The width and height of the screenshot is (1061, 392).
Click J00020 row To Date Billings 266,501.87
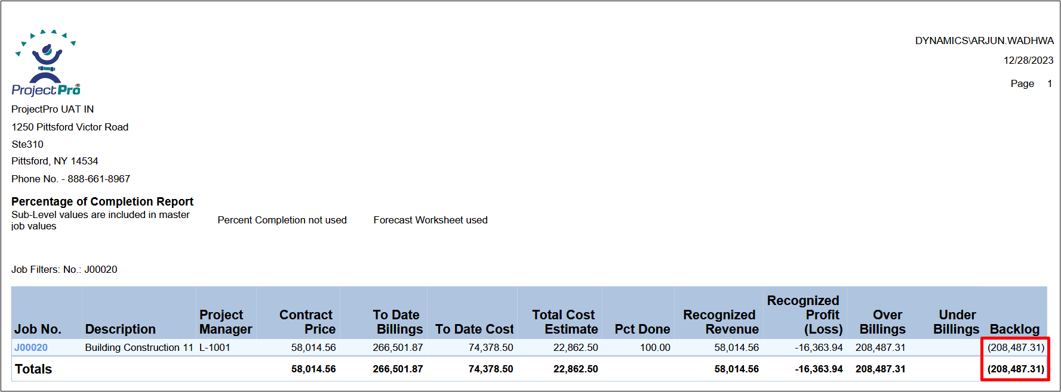[x=398, y=347]
